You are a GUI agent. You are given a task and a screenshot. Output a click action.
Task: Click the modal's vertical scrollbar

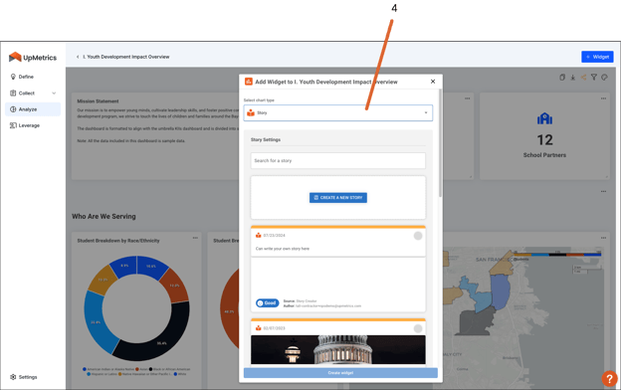(440, 142)
